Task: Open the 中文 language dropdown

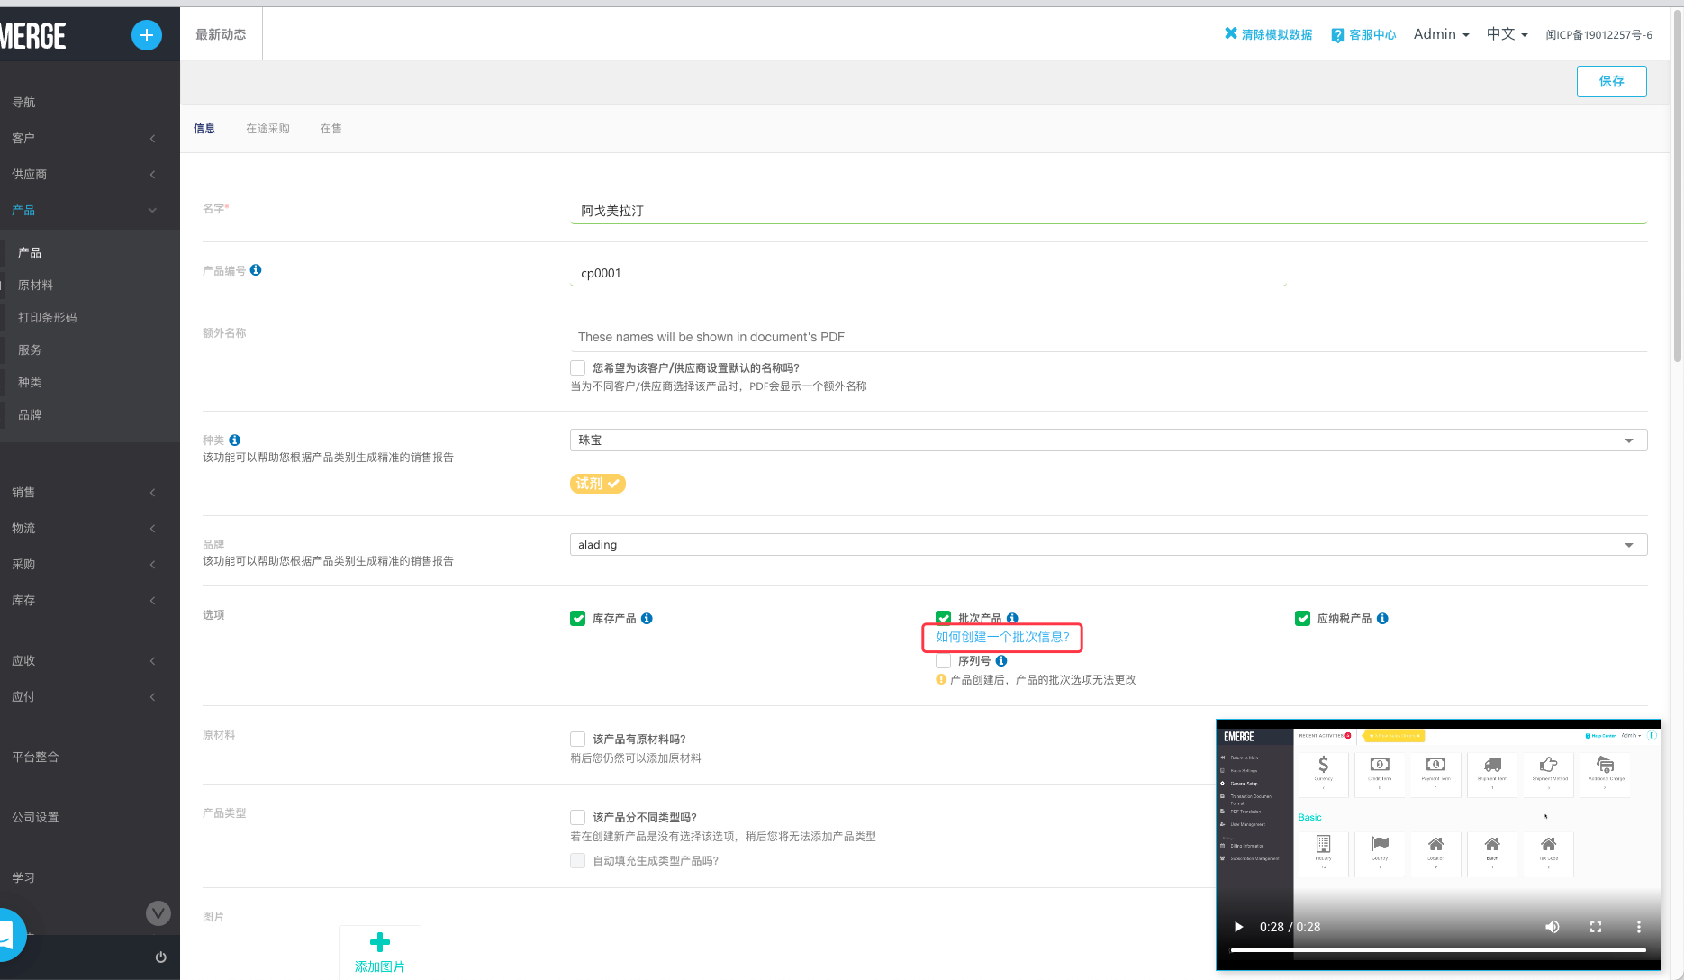Action: [1507, 34]
